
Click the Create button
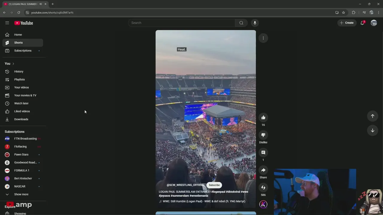click(347, 23)
